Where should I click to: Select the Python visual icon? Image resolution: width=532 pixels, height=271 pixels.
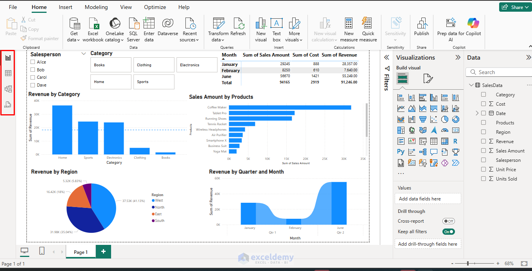[401, 152]
